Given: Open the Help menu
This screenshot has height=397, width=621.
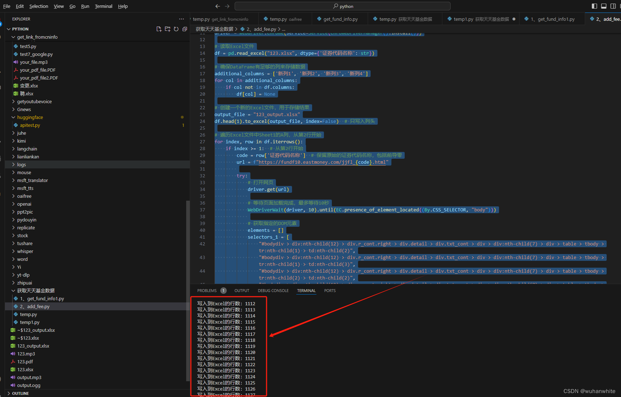Looking at the screenshot, I should click(123, 6).
